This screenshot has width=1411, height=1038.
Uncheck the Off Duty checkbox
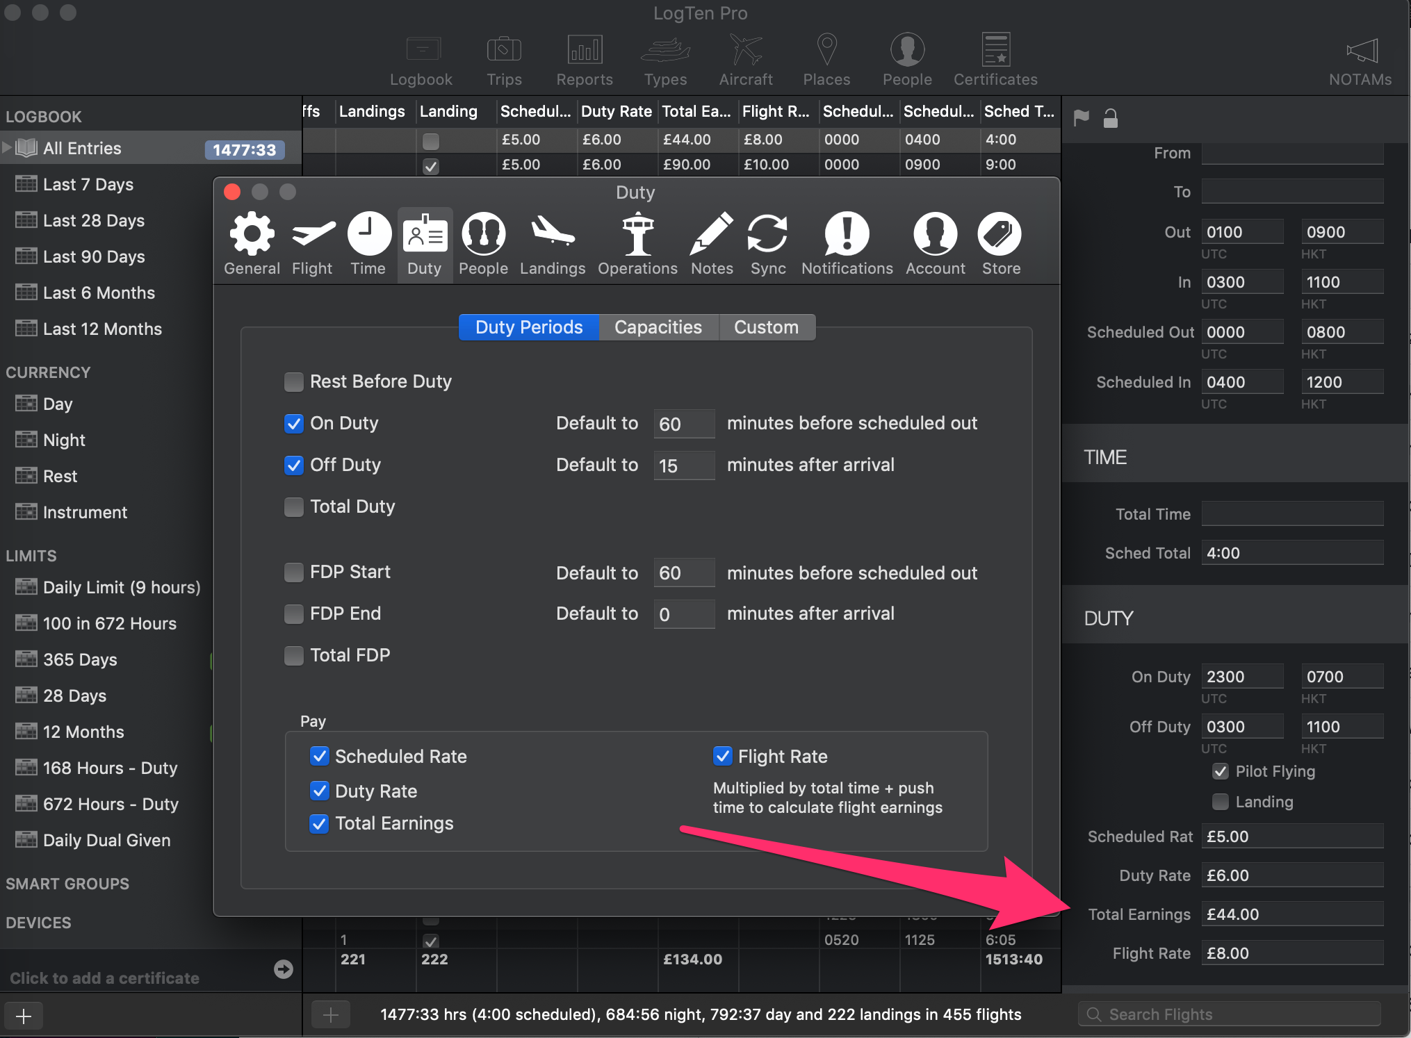(294, 466)
